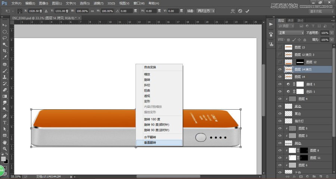Select the Type tool in the toolbox

coord(5,122)
